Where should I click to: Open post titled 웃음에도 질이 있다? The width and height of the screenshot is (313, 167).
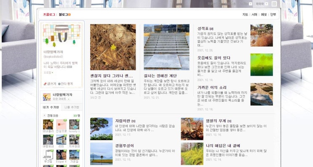[x=214, y=58]
